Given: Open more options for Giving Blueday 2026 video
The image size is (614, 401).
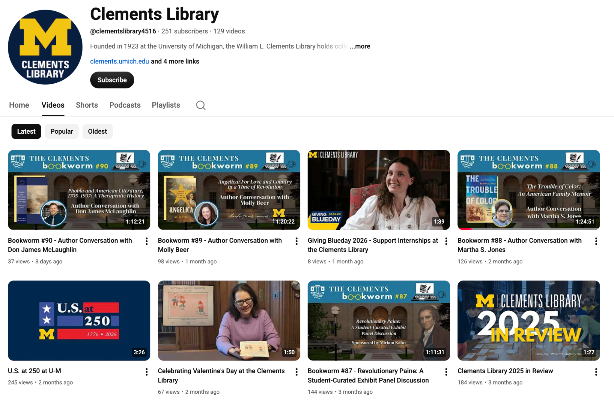Looking at the screenshot, I should [446, 241].
